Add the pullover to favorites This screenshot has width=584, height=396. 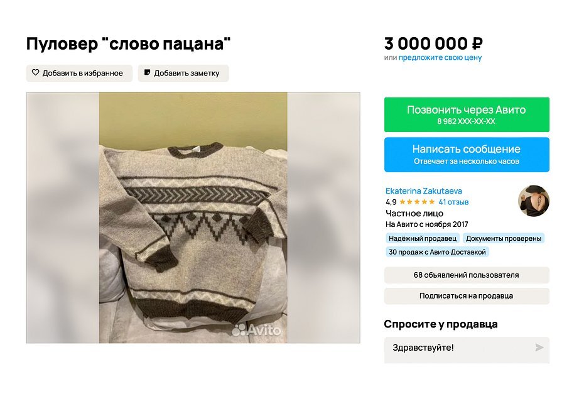[x=78, y=73]
